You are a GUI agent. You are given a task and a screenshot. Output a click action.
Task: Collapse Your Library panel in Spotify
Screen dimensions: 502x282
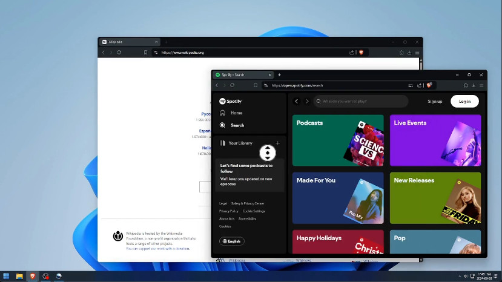[236, 143]
